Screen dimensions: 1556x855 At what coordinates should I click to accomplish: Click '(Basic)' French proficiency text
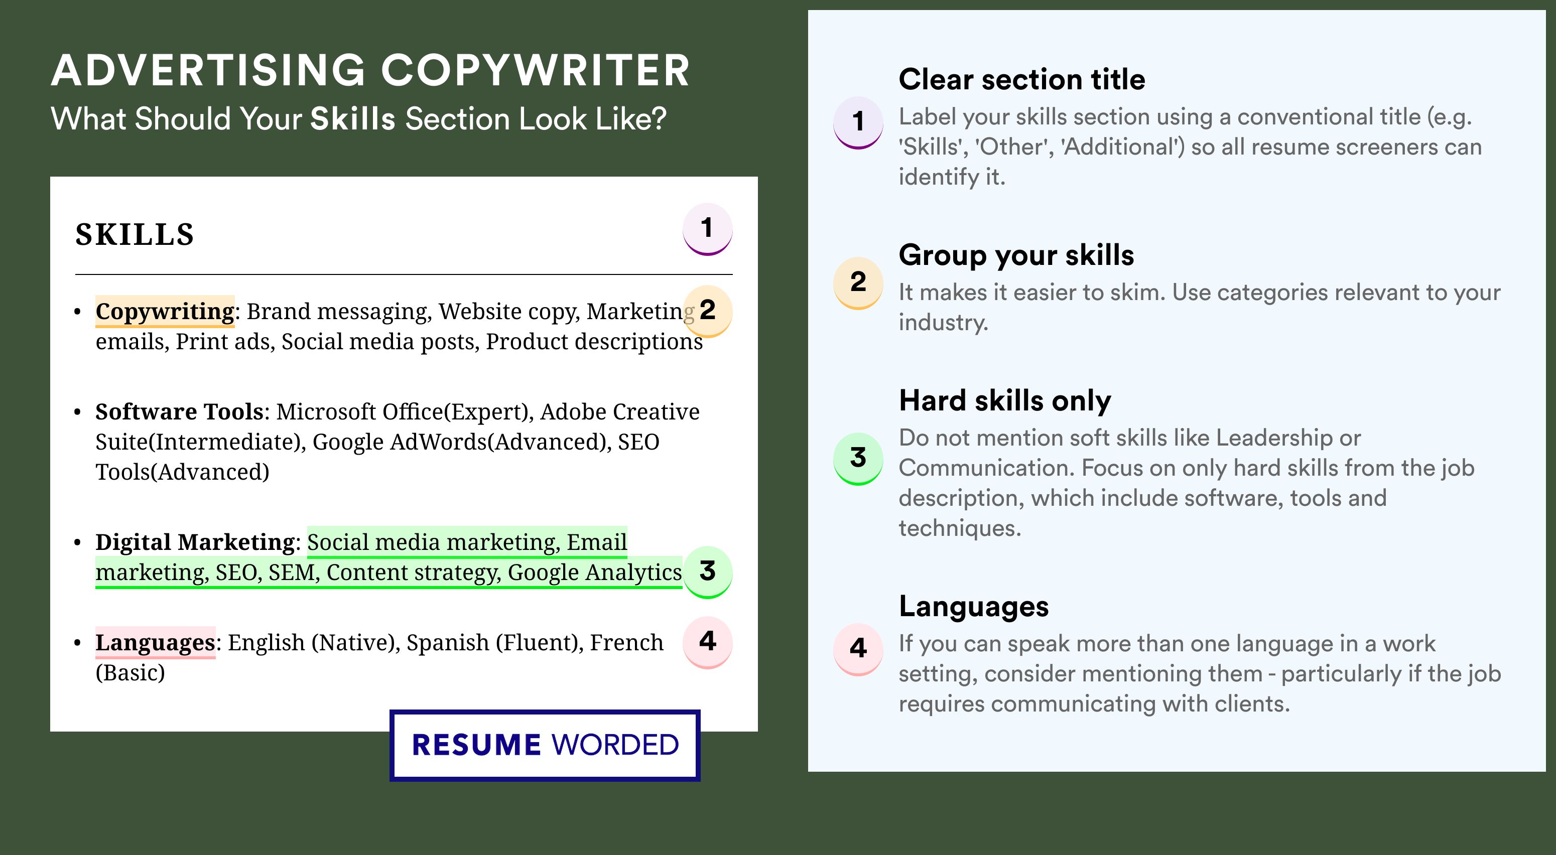point(131,673)
